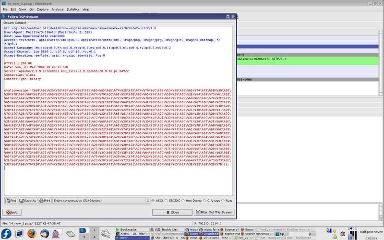This screenshot has height=240, width=384.
Task: Click the packet list vertical scrollbar
Action: click(381, 63)
